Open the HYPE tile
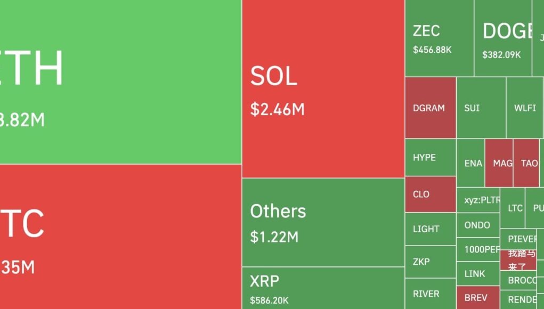 tap(430, 158)
